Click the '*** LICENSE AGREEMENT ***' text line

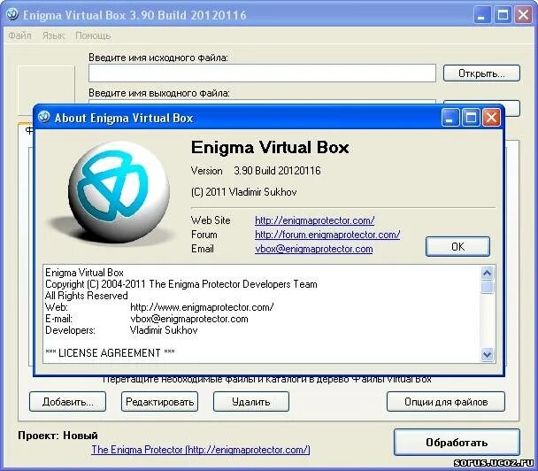click(x=110, y=353)
